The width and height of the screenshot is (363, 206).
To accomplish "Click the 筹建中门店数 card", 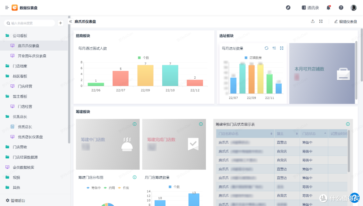I will pyautogui.click(x=108, y=144).
